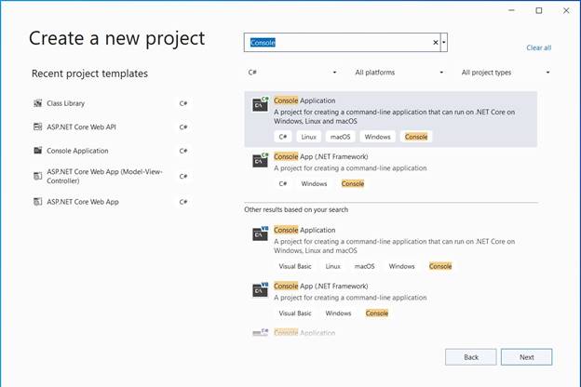Clear the search box with the X icon
Image resolution: width=581 pixels, height=387 pixels.
coord(436,43)
